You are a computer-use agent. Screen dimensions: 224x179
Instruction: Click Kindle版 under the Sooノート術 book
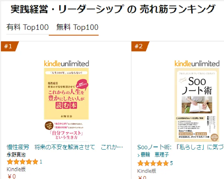tap(147, 171)
